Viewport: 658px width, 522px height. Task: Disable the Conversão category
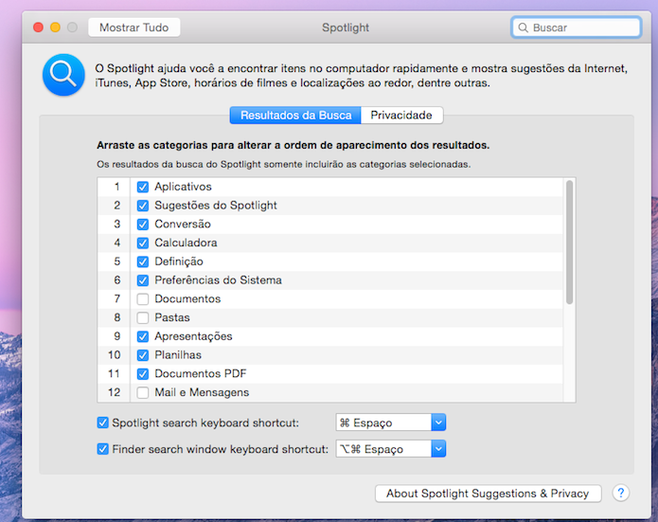(143, 225)
